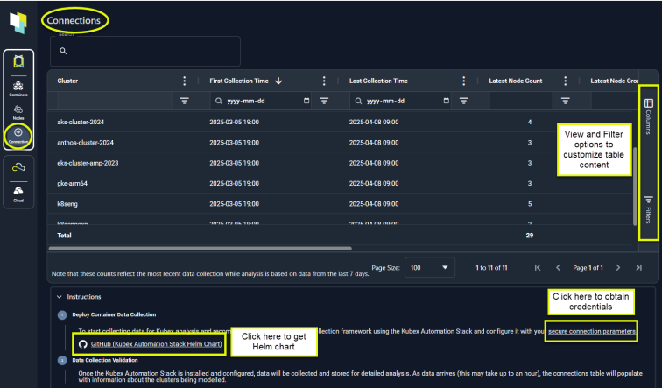This screenshot has width=662, height=388.
Task: Go to next page of table
Action: click(x=618, y=268)
